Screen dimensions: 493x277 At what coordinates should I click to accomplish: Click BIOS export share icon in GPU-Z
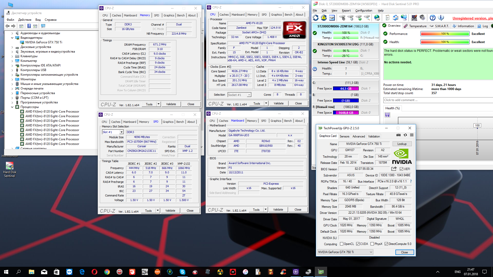(394, 169)
